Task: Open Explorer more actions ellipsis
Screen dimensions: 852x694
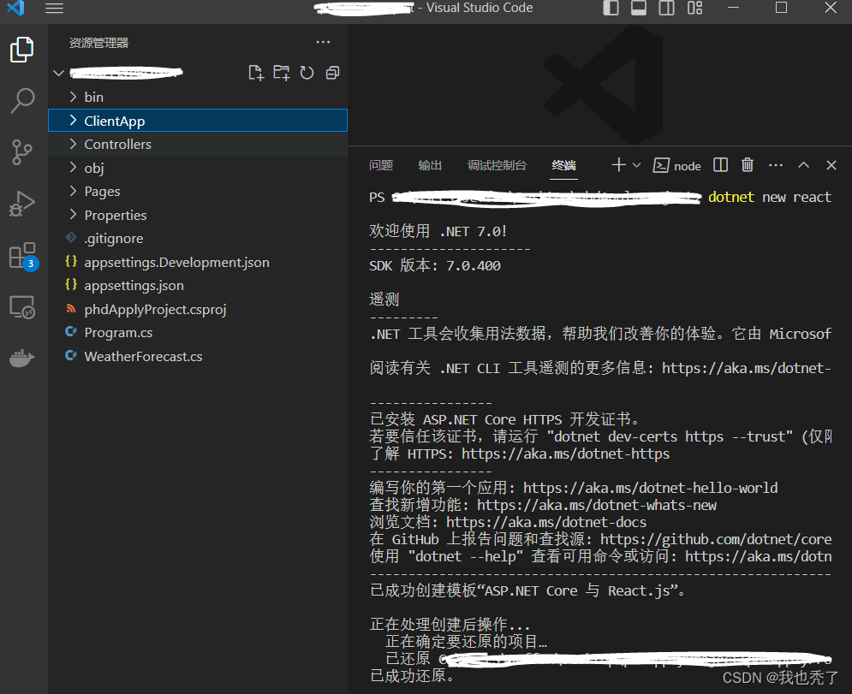Action: point(324,42)
